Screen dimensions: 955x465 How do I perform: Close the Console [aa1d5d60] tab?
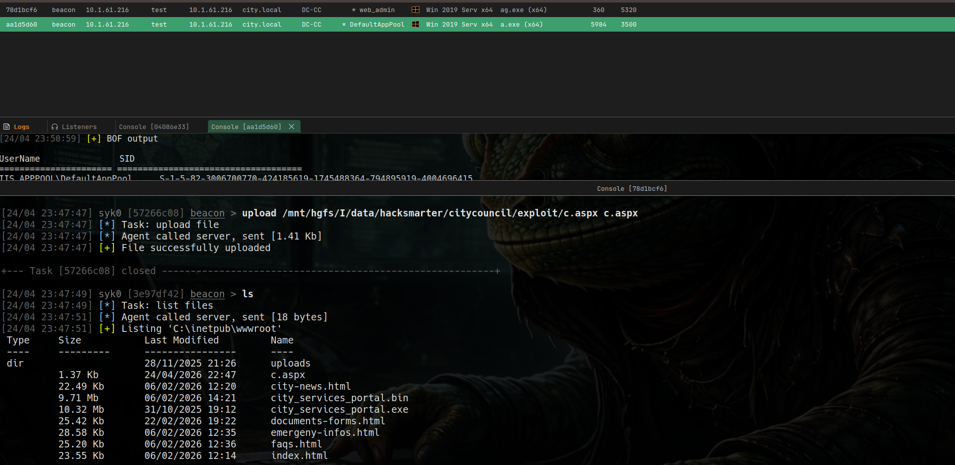[x=292, y=127]
